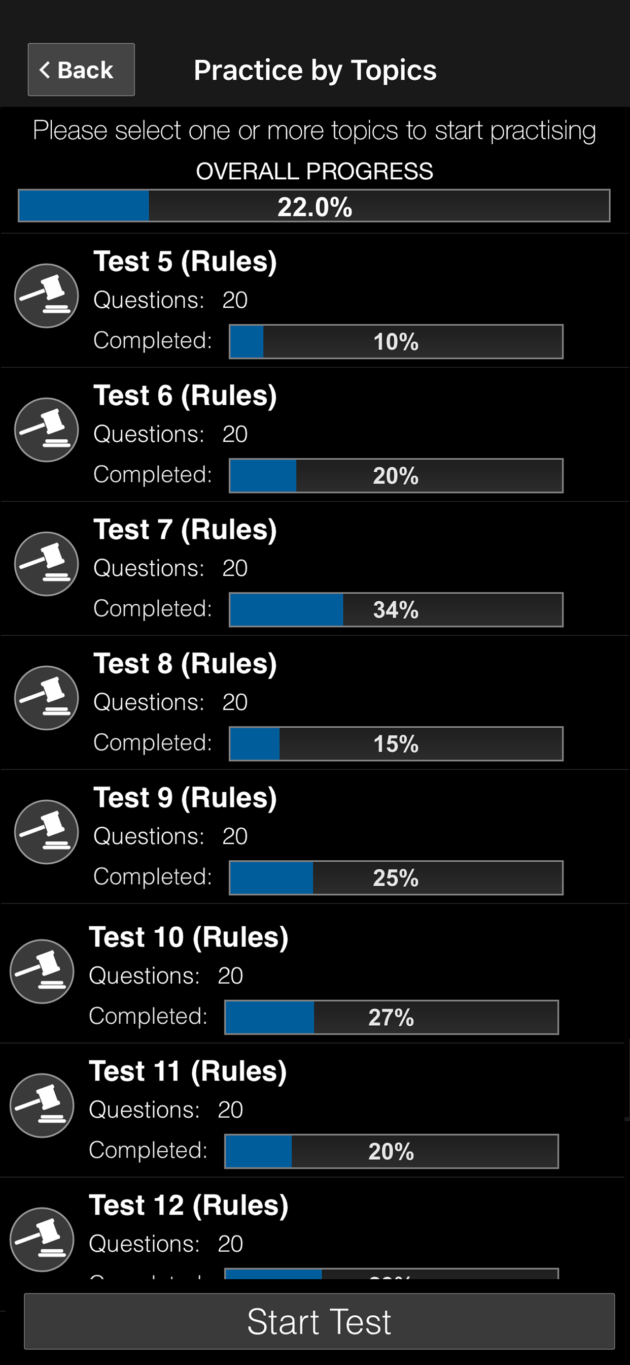Tap the gavel icon beside Test 8
Viewport: 630px width, 1365px height.
(x=47, y=698)
